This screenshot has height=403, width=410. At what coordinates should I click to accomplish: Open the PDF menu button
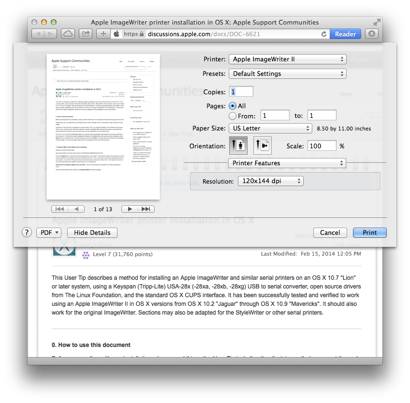(49, 232)
